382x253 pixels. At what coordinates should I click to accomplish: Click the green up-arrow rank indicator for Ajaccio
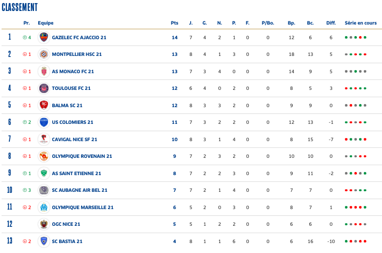coord(25,38)
